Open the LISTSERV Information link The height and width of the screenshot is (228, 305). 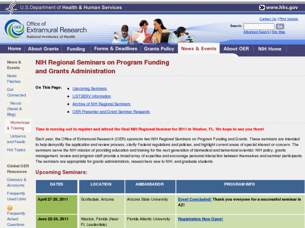tap(91, 96)
